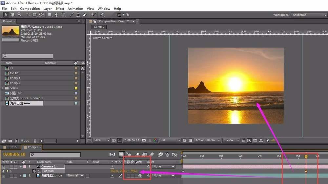Select the Zoom tool in toolbar

(20, 15)
